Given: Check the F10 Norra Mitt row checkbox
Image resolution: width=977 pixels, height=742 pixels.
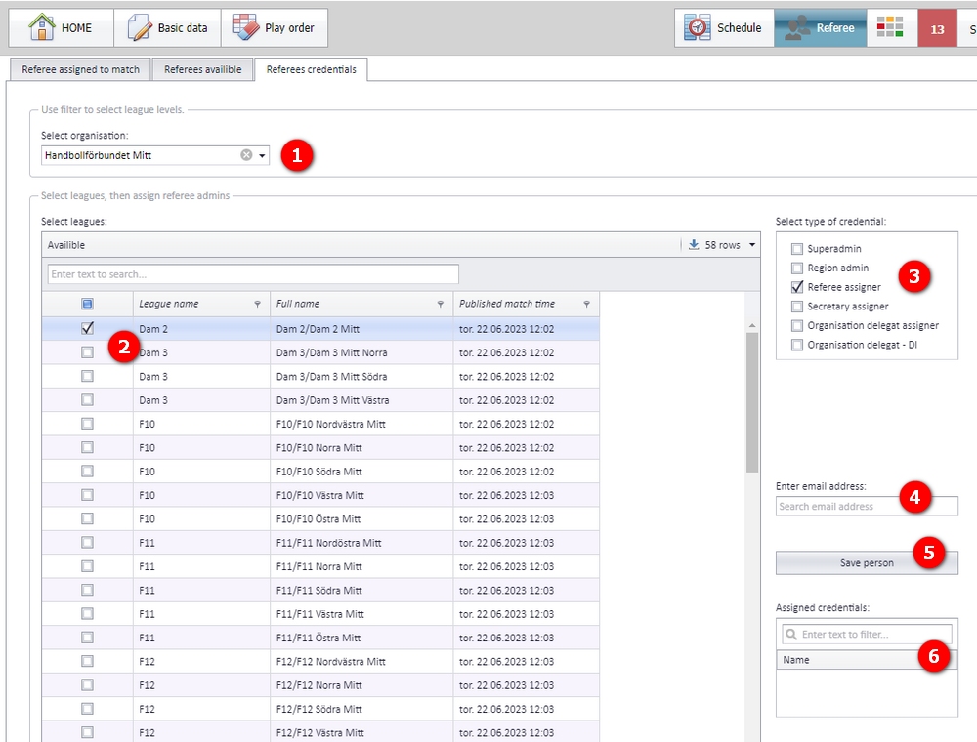Looking at the screenshot, I should [87, 447].
